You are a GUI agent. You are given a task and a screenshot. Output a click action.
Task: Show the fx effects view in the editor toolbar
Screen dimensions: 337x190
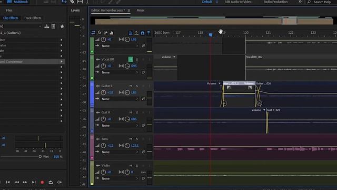click(100, 33)
